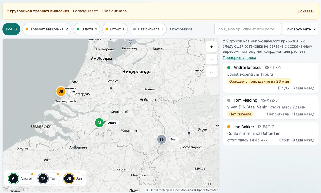Click the Tom label on the map

173,139
